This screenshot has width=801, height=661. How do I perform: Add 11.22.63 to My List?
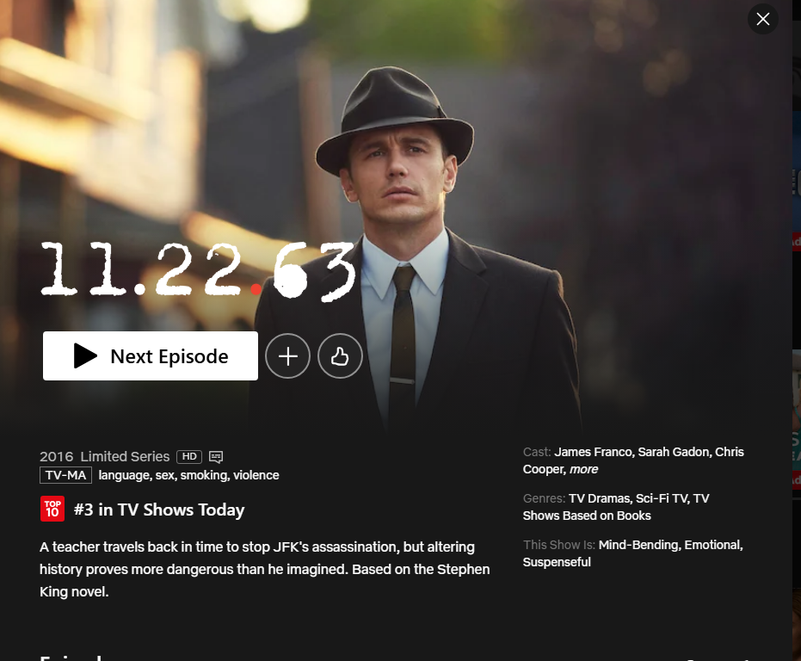click(287, 355)
